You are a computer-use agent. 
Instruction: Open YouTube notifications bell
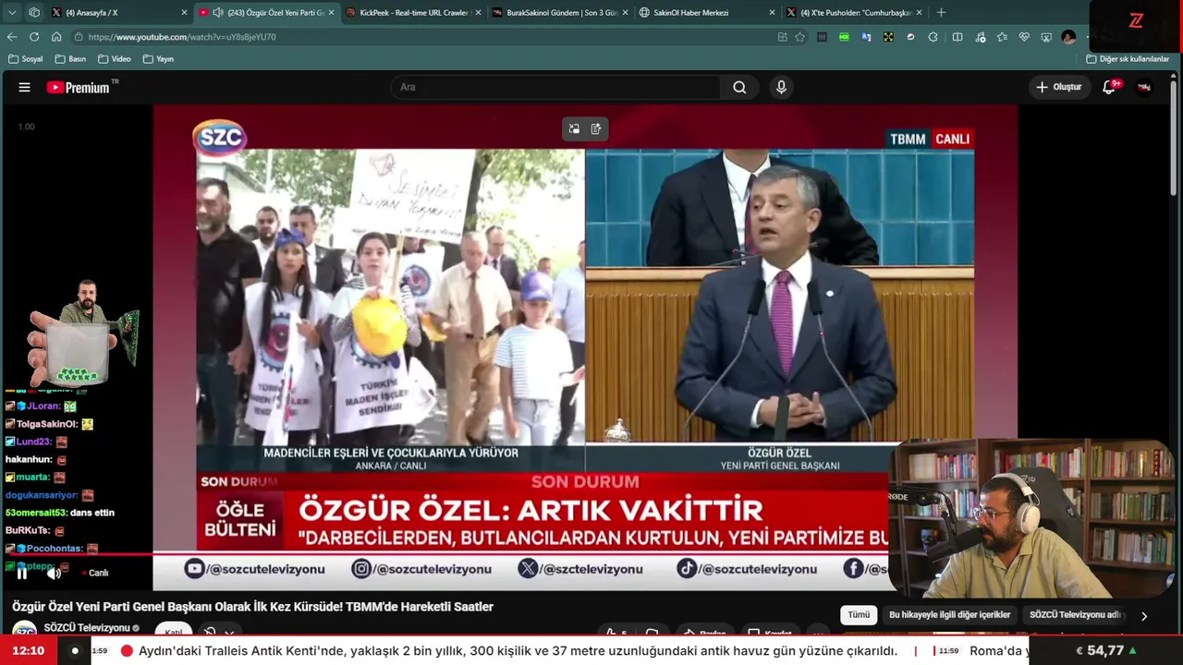coord(1109,87)
